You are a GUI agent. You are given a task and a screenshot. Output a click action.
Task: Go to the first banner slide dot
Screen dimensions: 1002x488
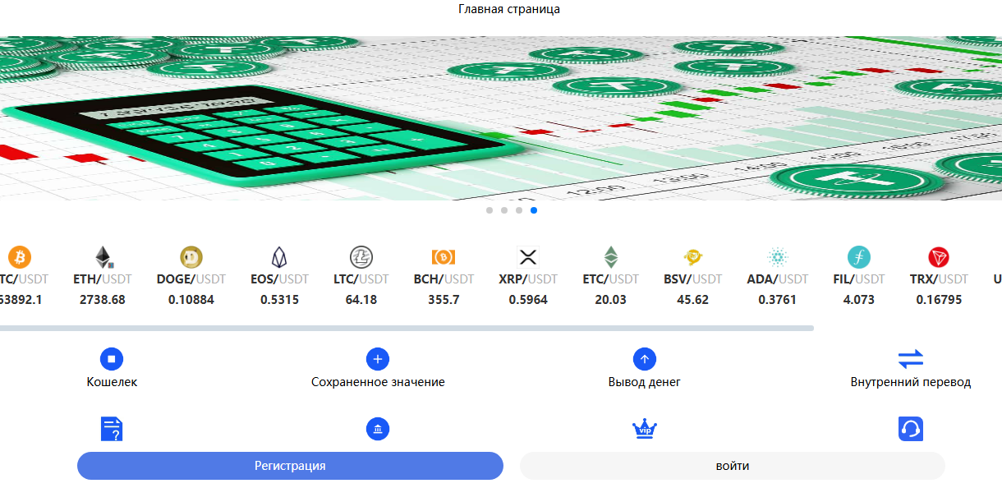point(490,210)
